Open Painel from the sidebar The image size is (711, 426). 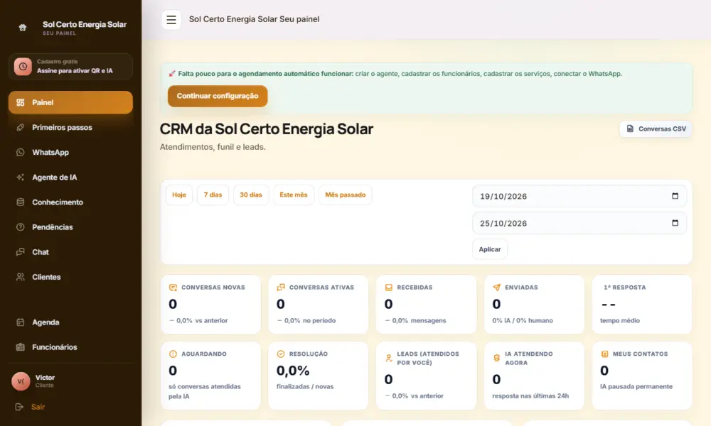tap(70, 102)
